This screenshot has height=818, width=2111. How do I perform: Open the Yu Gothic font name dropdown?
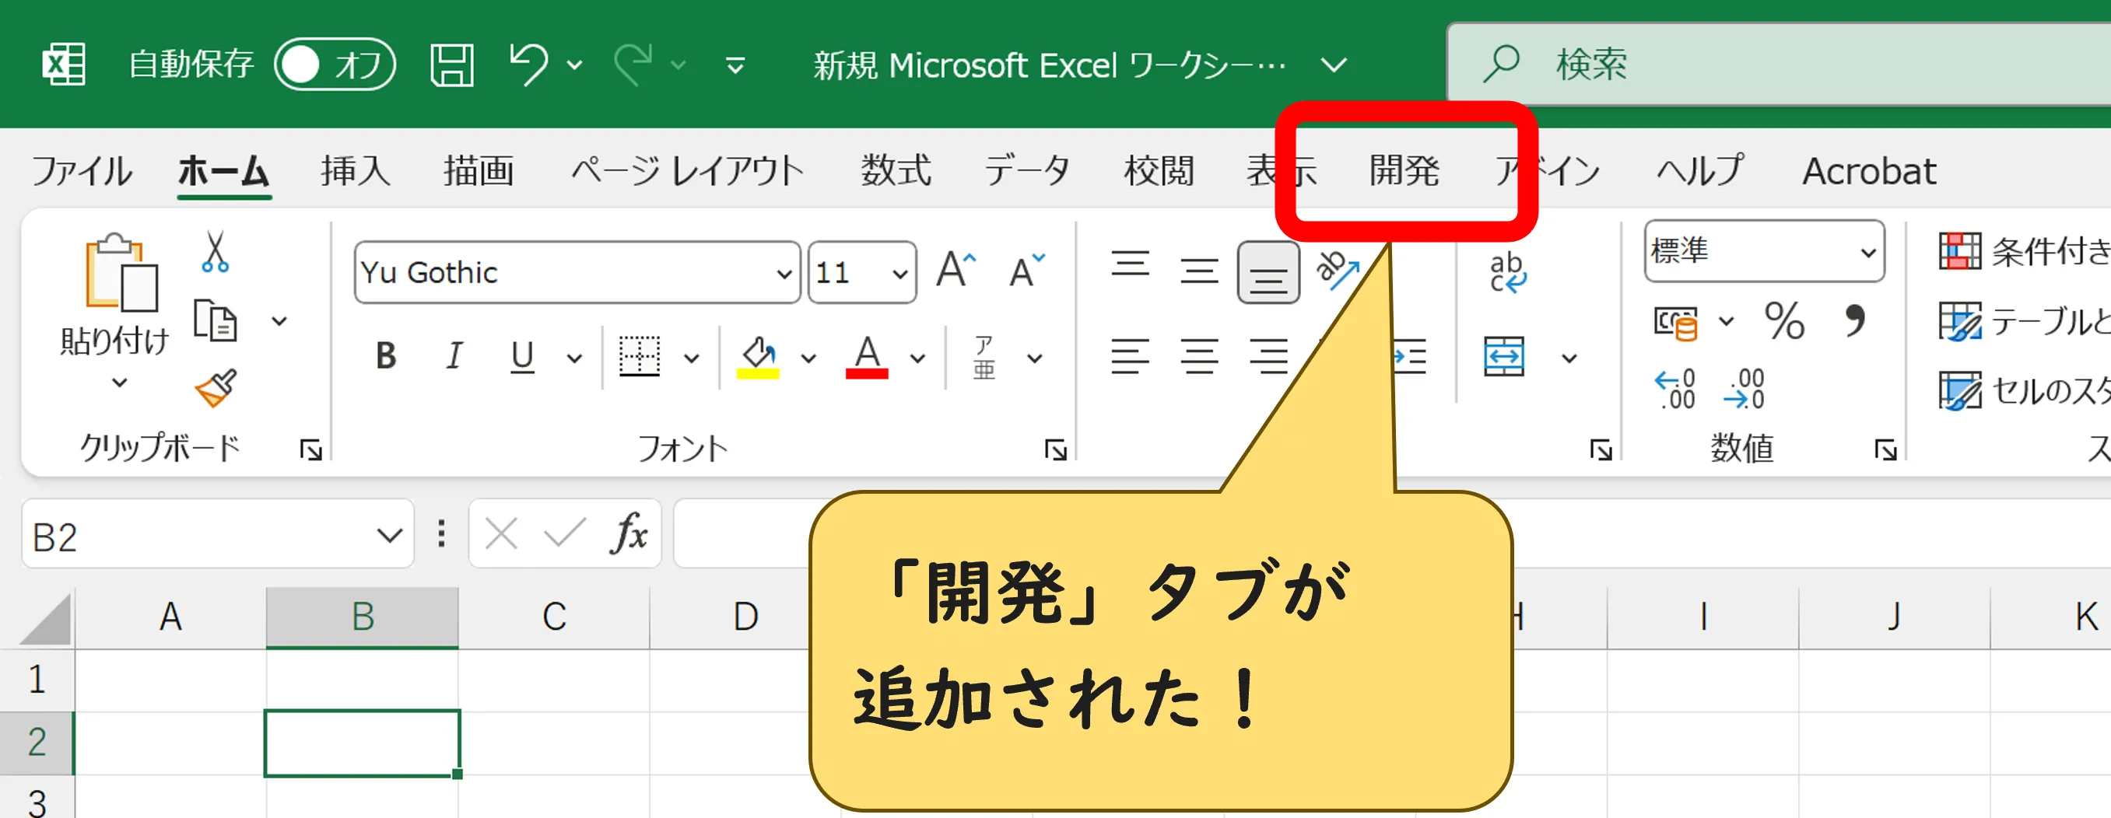point(784,273)
